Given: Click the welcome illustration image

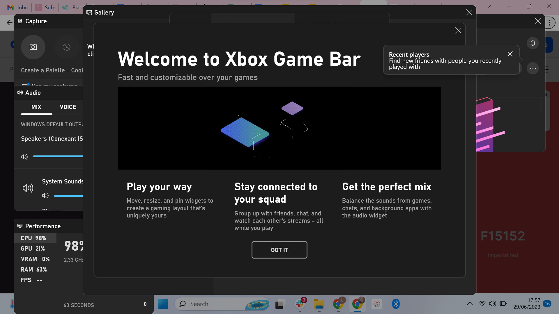Looking at the screenshot, I should (279, 128).
